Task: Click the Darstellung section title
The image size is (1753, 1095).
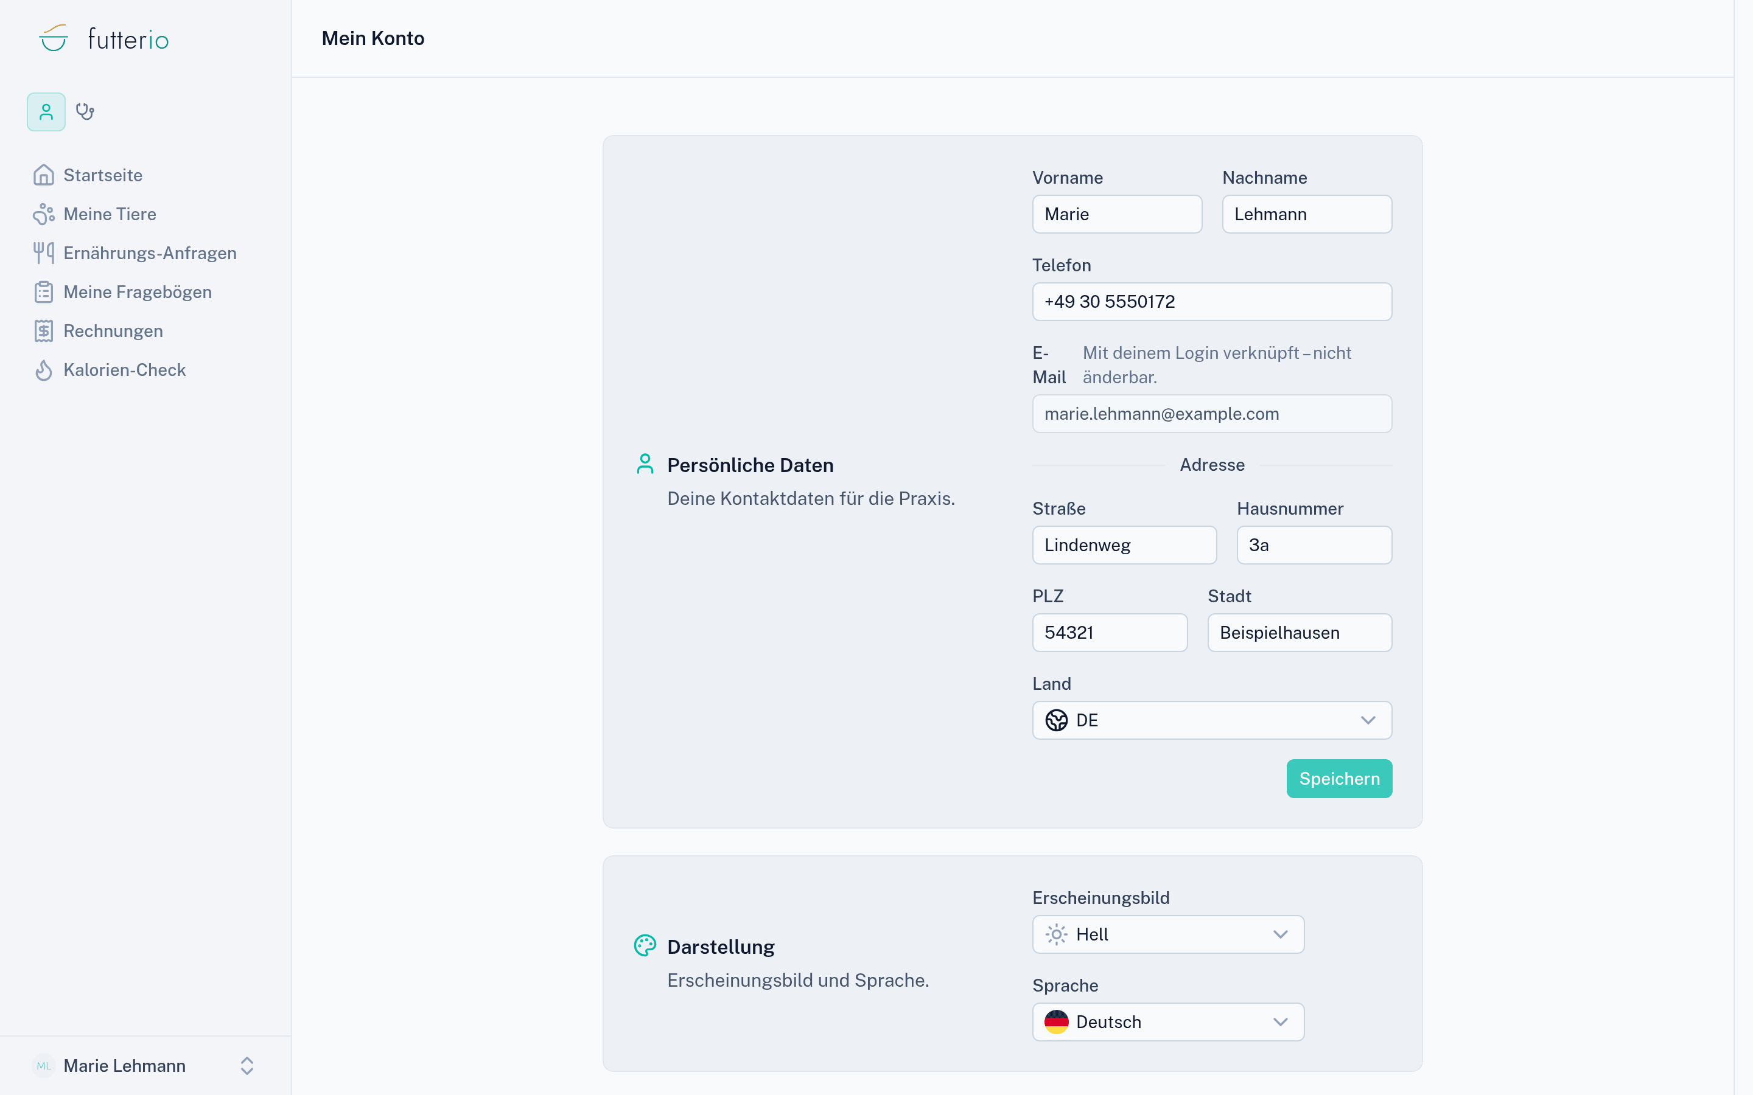Action: [x=721, y=947]
